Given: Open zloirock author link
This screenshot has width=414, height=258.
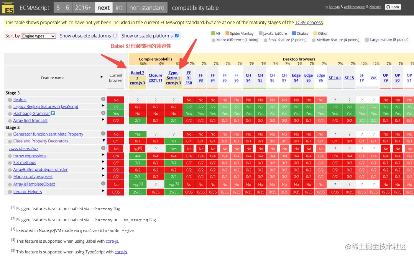Looking at the screenshot, I should [375, 7].
